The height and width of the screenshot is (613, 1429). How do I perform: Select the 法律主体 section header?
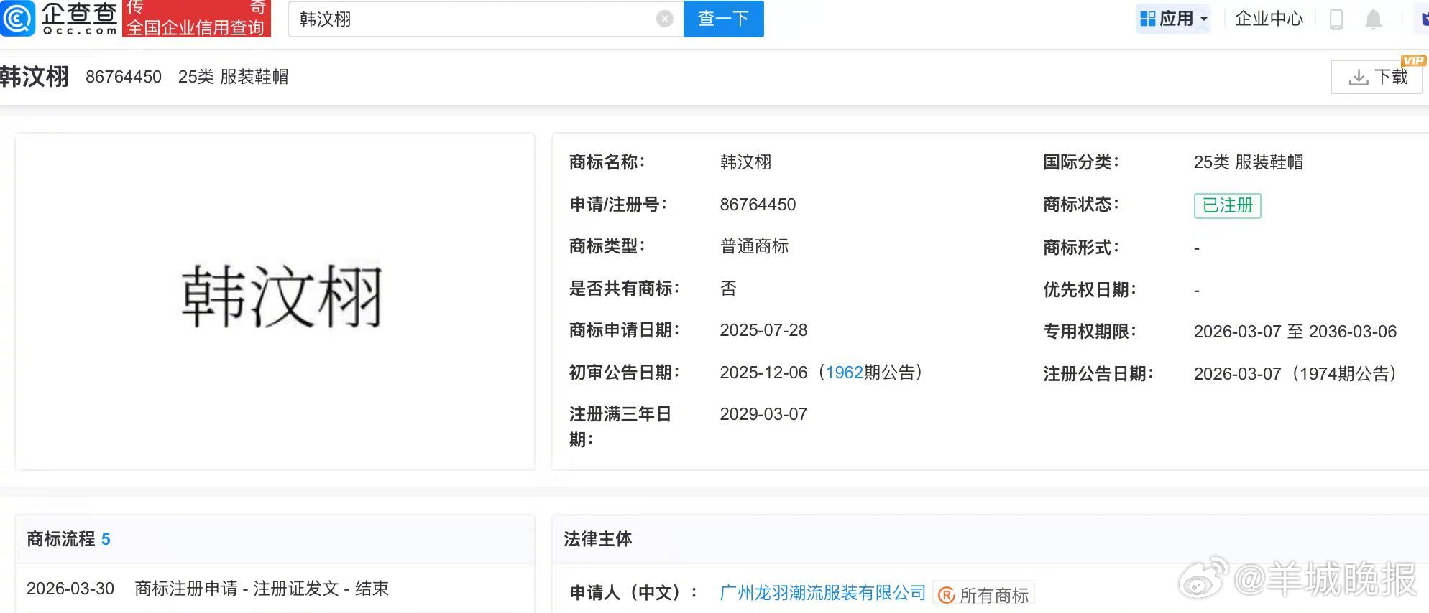coord(598,539)
